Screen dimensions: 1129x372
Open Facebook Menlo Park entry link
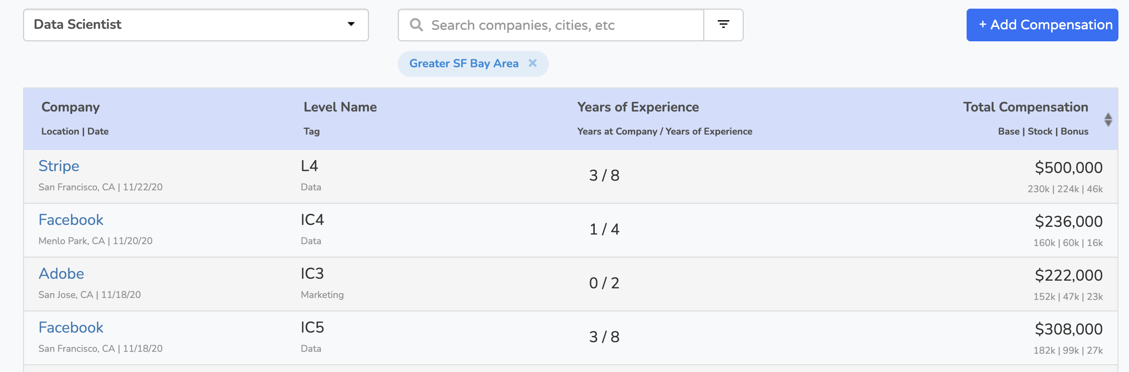71,220
